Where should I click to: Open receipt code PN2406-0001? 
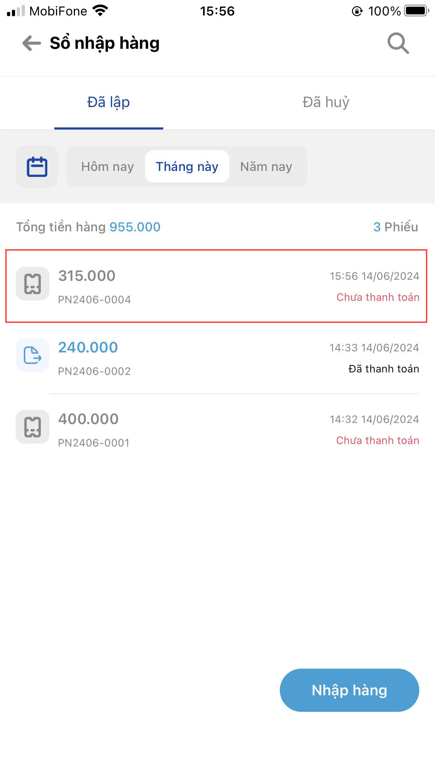click(94, 443)
